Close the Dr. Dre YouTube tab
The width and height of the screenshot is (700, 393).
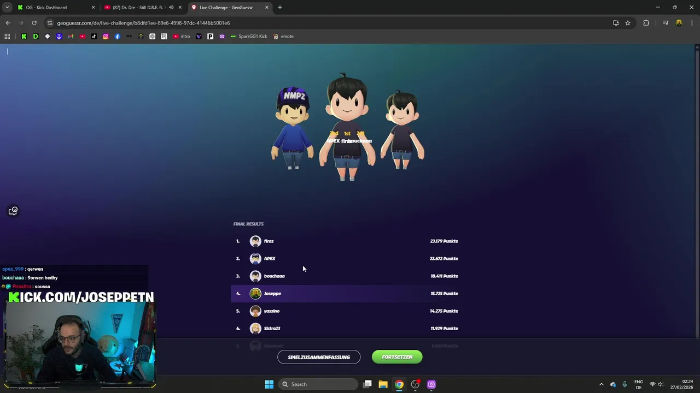(x=180, y=8)
